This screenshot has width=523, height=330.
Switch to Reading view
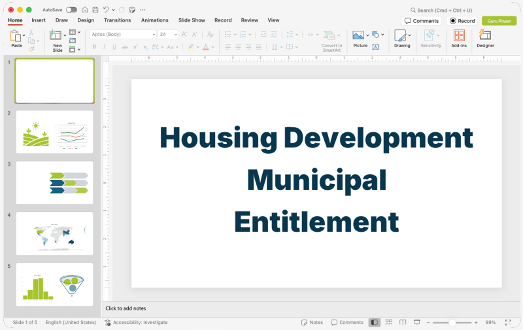click(403, 322)
